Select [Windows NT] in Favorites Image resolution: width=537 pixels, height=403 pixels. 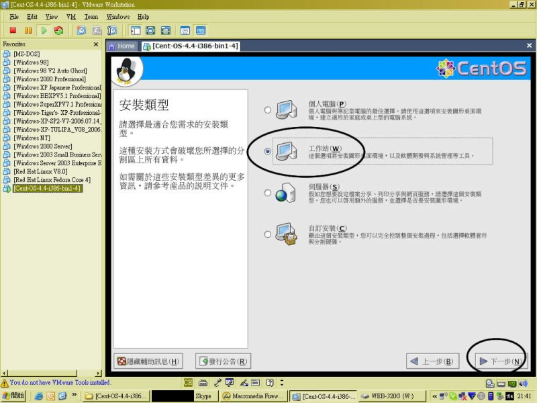32,138
